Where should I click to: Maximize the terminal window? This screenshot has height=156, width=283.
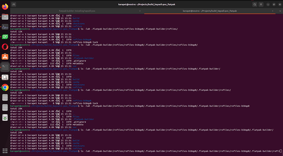click(x=274, y=5)
